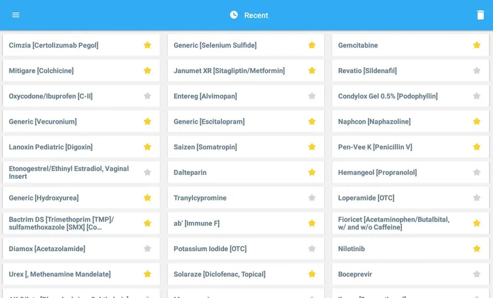The height and width of the screenshot is (298, 493).
Task: Unstar Lanoxin Pediatric [Digoxin]
Action: click(147, 147)
